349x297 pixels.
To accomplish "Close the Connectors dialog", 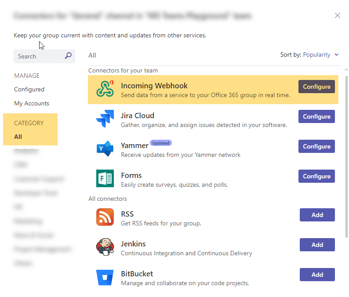I will point(338,15).
